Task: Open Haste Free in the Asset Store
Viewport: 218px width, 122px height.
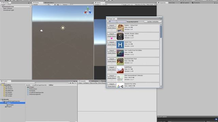Action: pyautogui.click(x=112, y=44)
